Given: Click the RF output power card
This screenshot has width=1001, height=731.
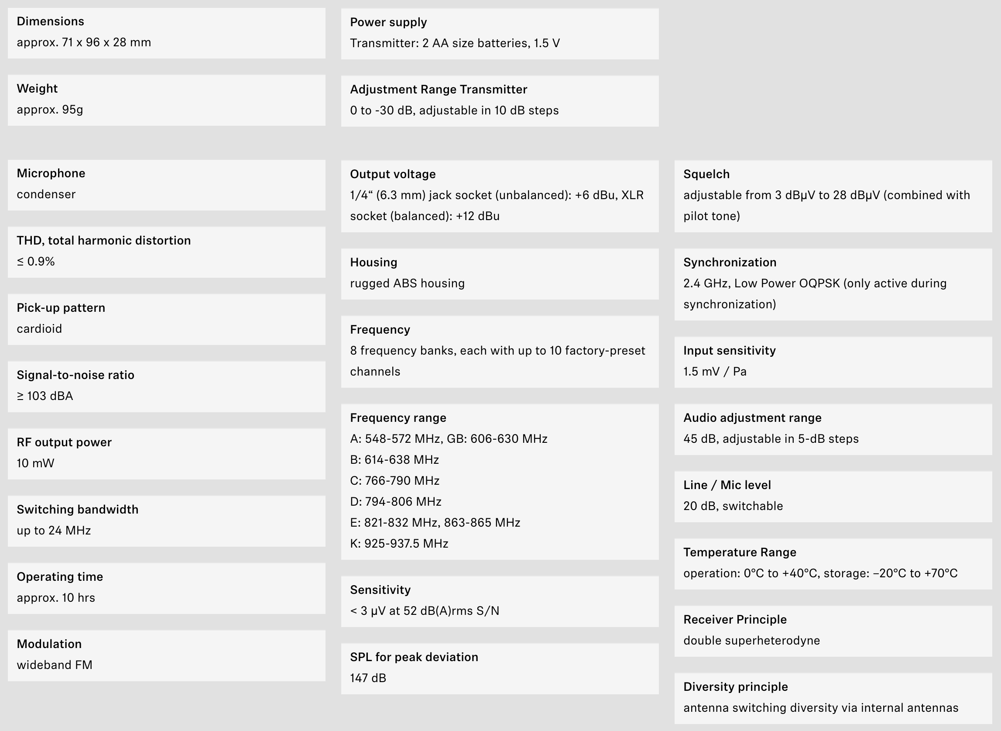Looking at the screenshot, I should pyautogui.click(x=166, y=454).
